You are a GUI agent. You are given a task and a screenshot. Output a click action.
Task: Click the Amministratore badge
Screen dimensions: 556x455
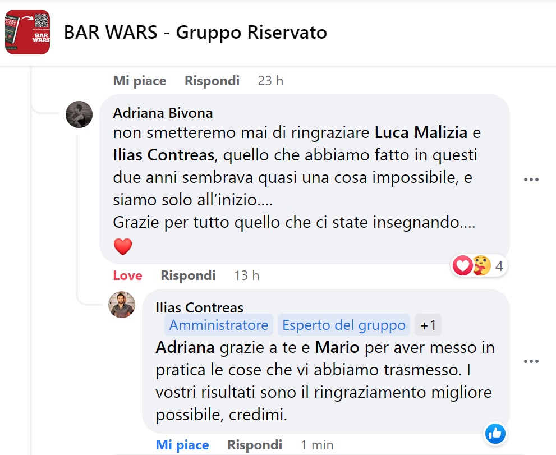[219, 325]
